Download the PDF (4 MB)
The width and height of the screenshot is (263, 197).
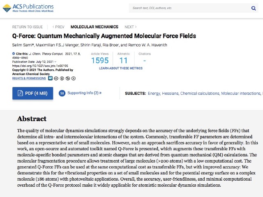[32, 93]
